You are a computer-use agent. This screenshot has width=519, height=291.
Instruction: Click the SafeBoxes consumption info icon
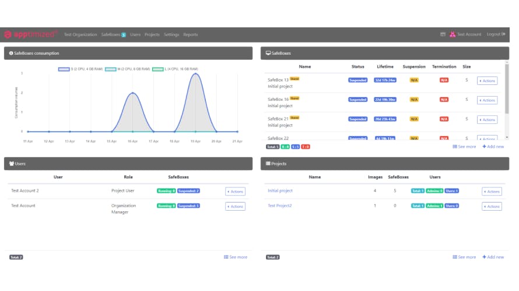tap(11, 53)
